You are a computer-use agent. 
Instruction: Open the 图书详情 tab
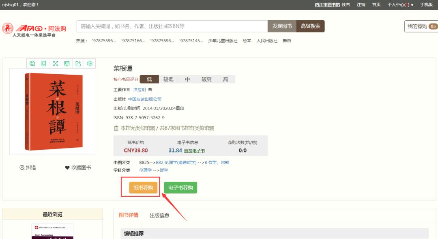[129, 215]
